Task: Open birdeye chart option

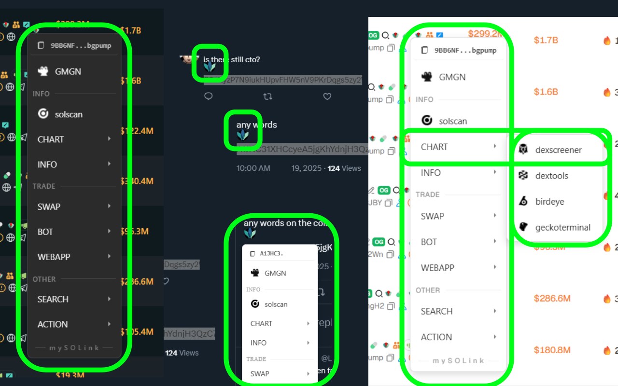Action: (558, 202)
